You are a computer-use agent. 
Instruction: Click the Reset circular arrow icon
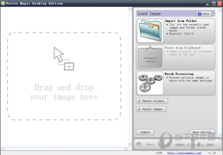click(138, 144)
